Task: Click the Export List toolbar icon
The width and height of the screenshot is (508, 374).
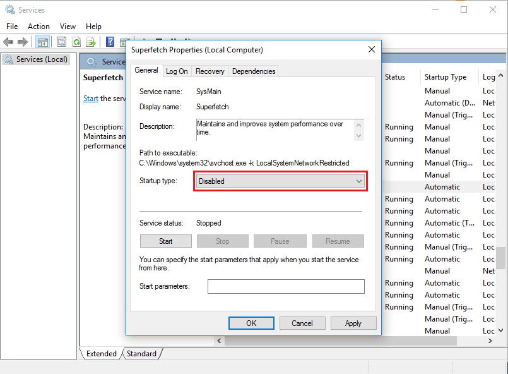Action: tap(91, 42)
